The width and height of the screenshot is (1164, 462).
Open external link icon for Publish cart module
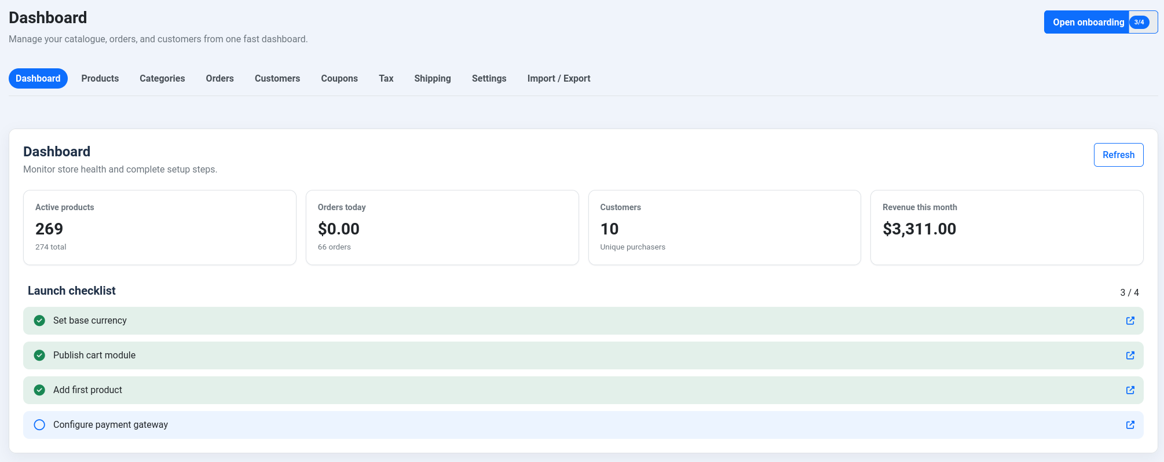coord(1130,355)
